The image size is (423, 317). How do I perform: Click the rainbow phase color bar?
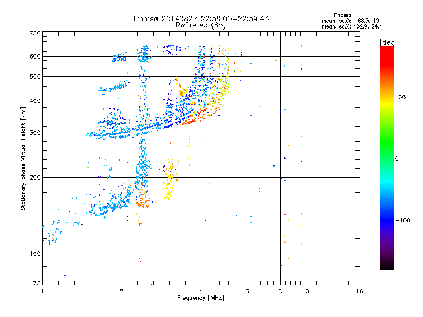pyautogui.click(x=387, y=158)
